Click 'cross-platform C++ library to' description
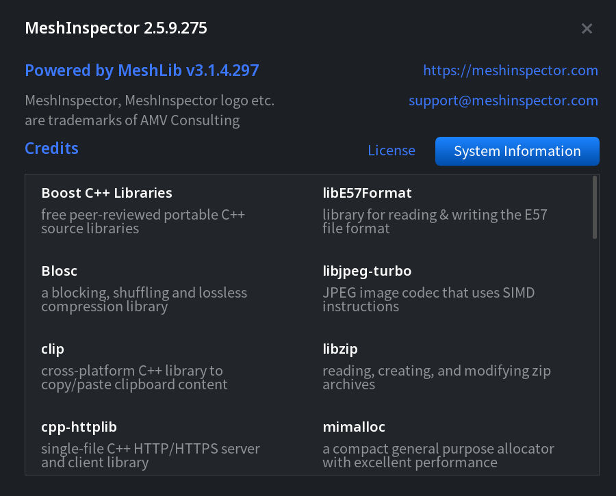The width and height of the screenshot is (616, 496). [x=132, y=371]
